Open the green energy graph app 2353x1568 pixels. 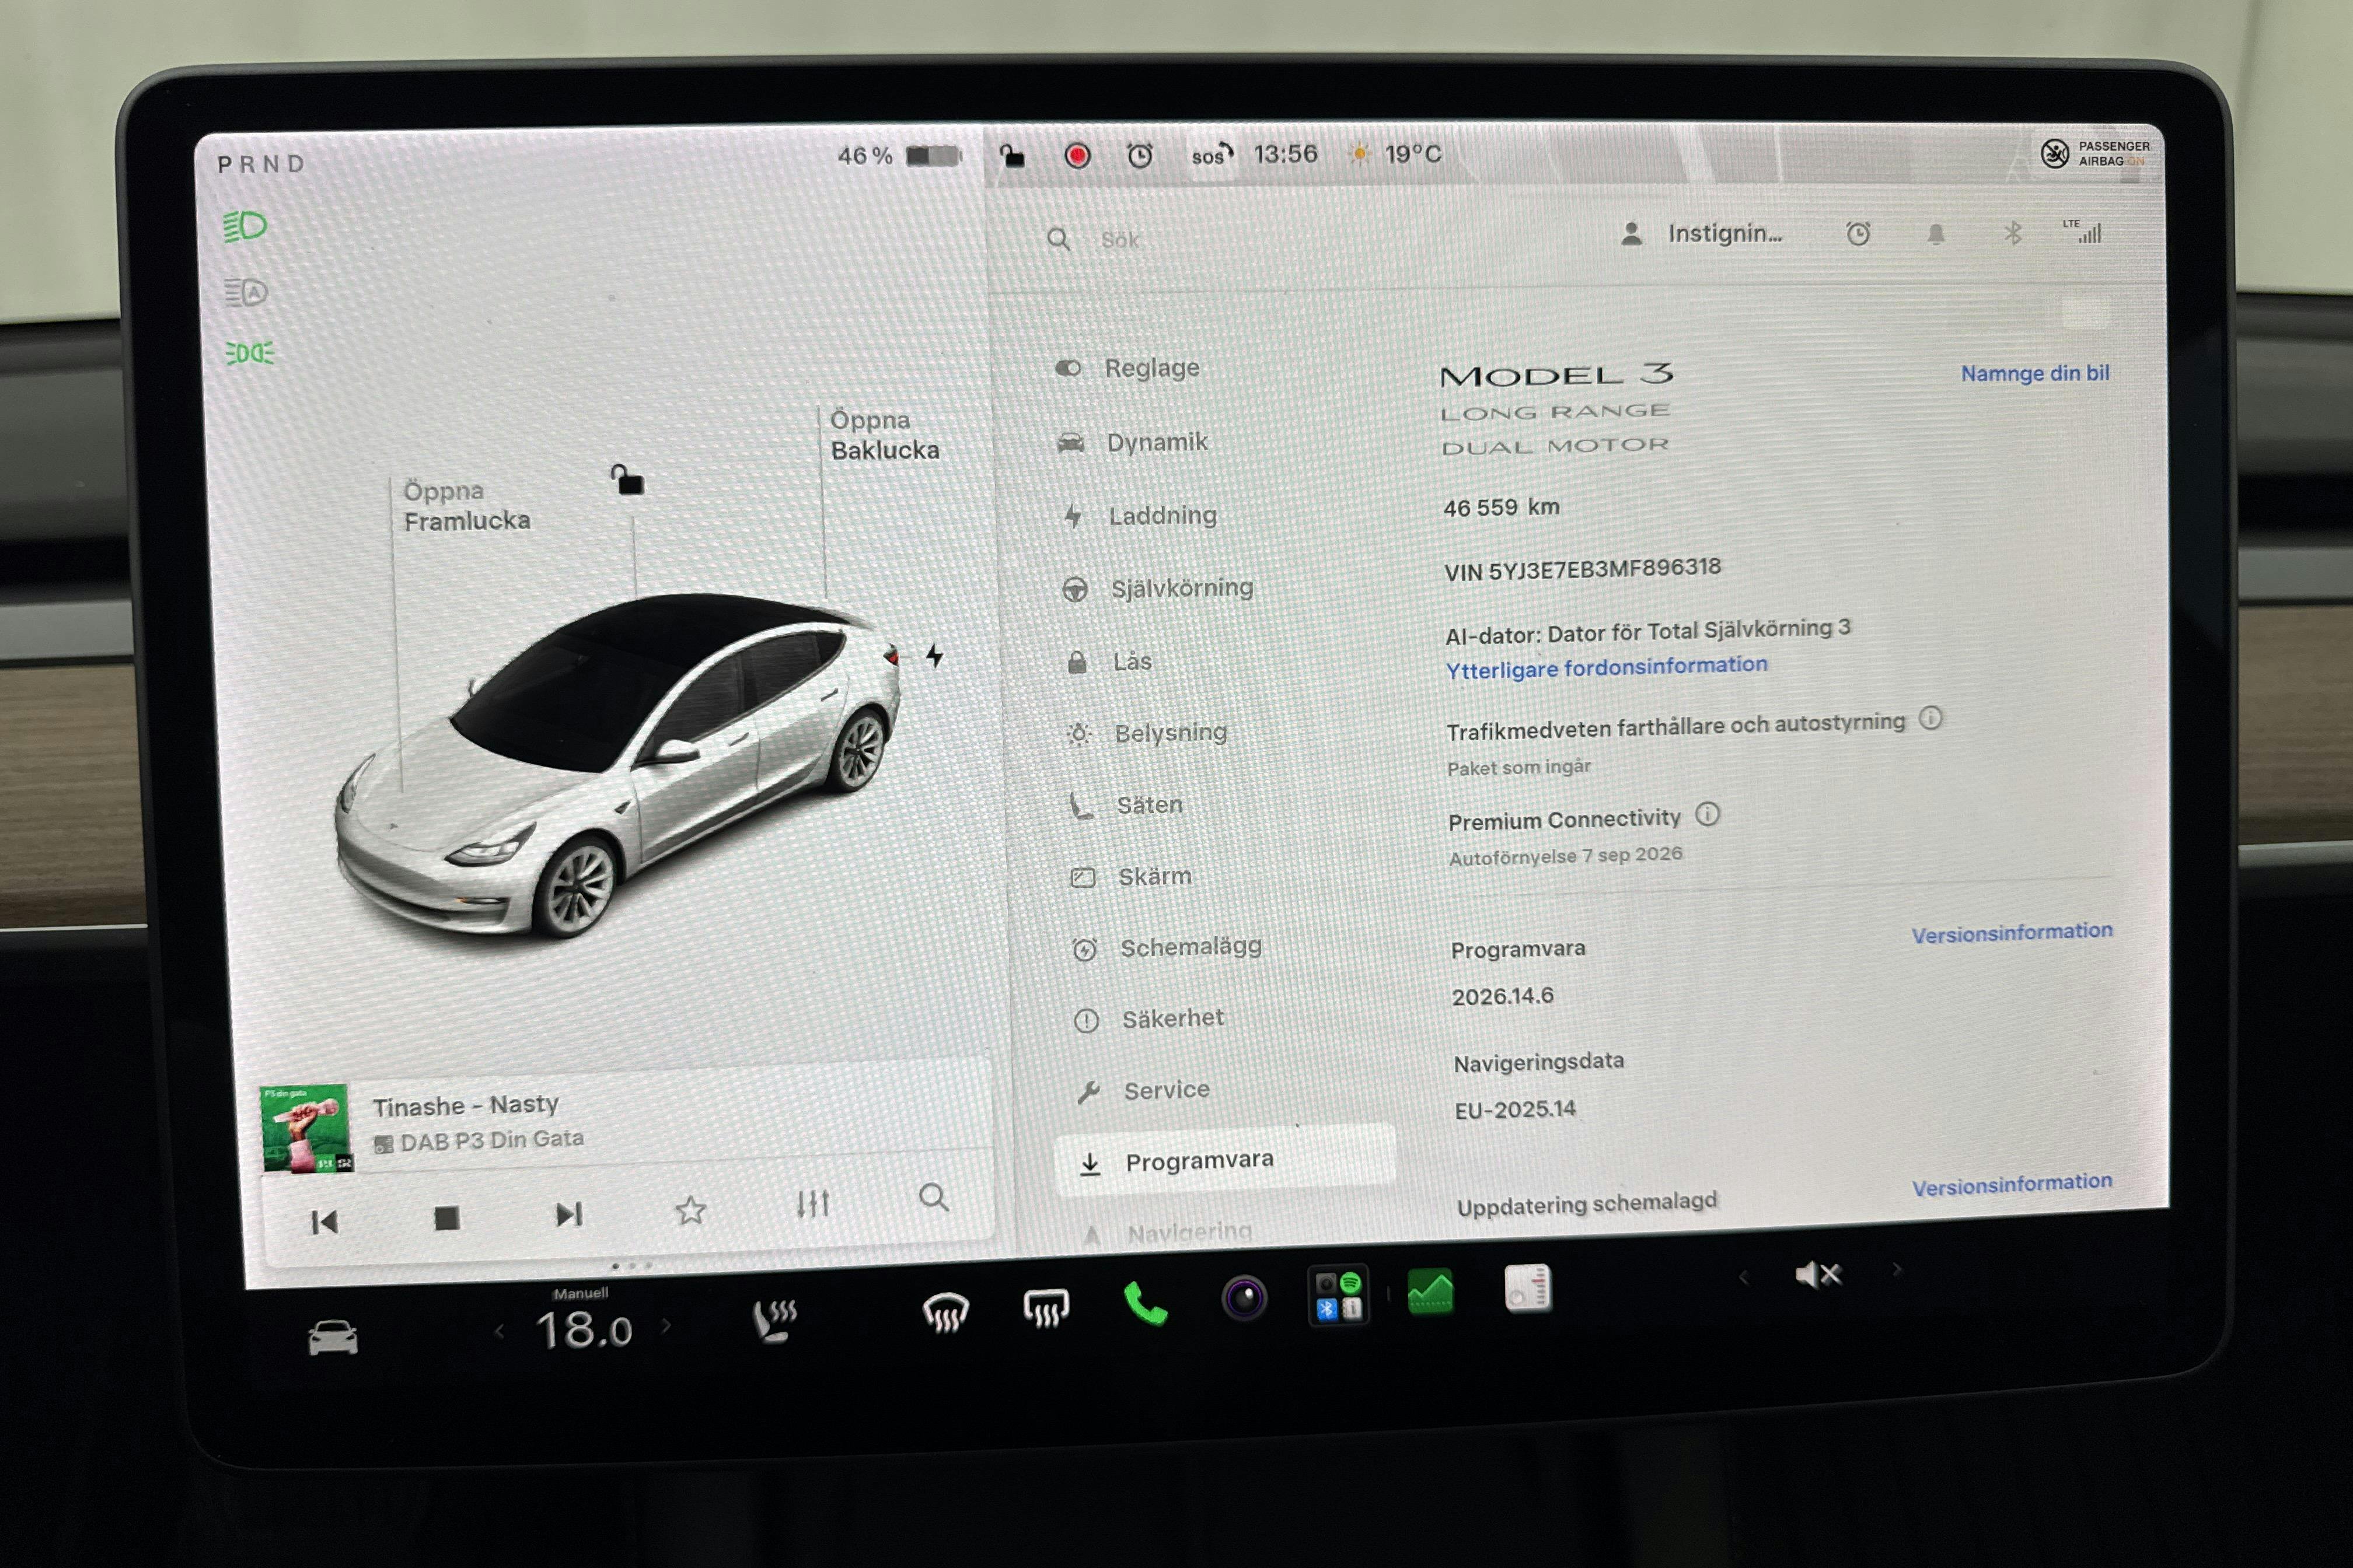(1430, 1291)
